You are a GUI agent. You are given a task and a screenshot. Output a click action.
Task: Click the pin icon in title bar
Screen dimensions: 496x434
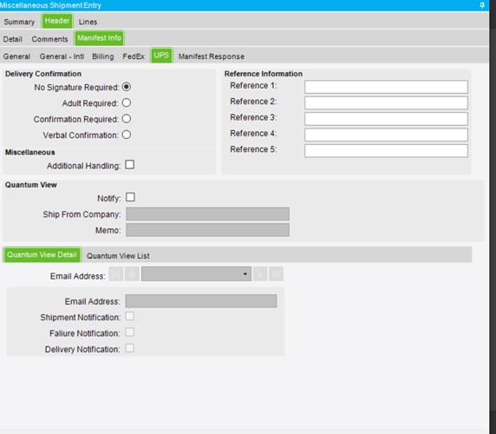[x=482, y=5]
